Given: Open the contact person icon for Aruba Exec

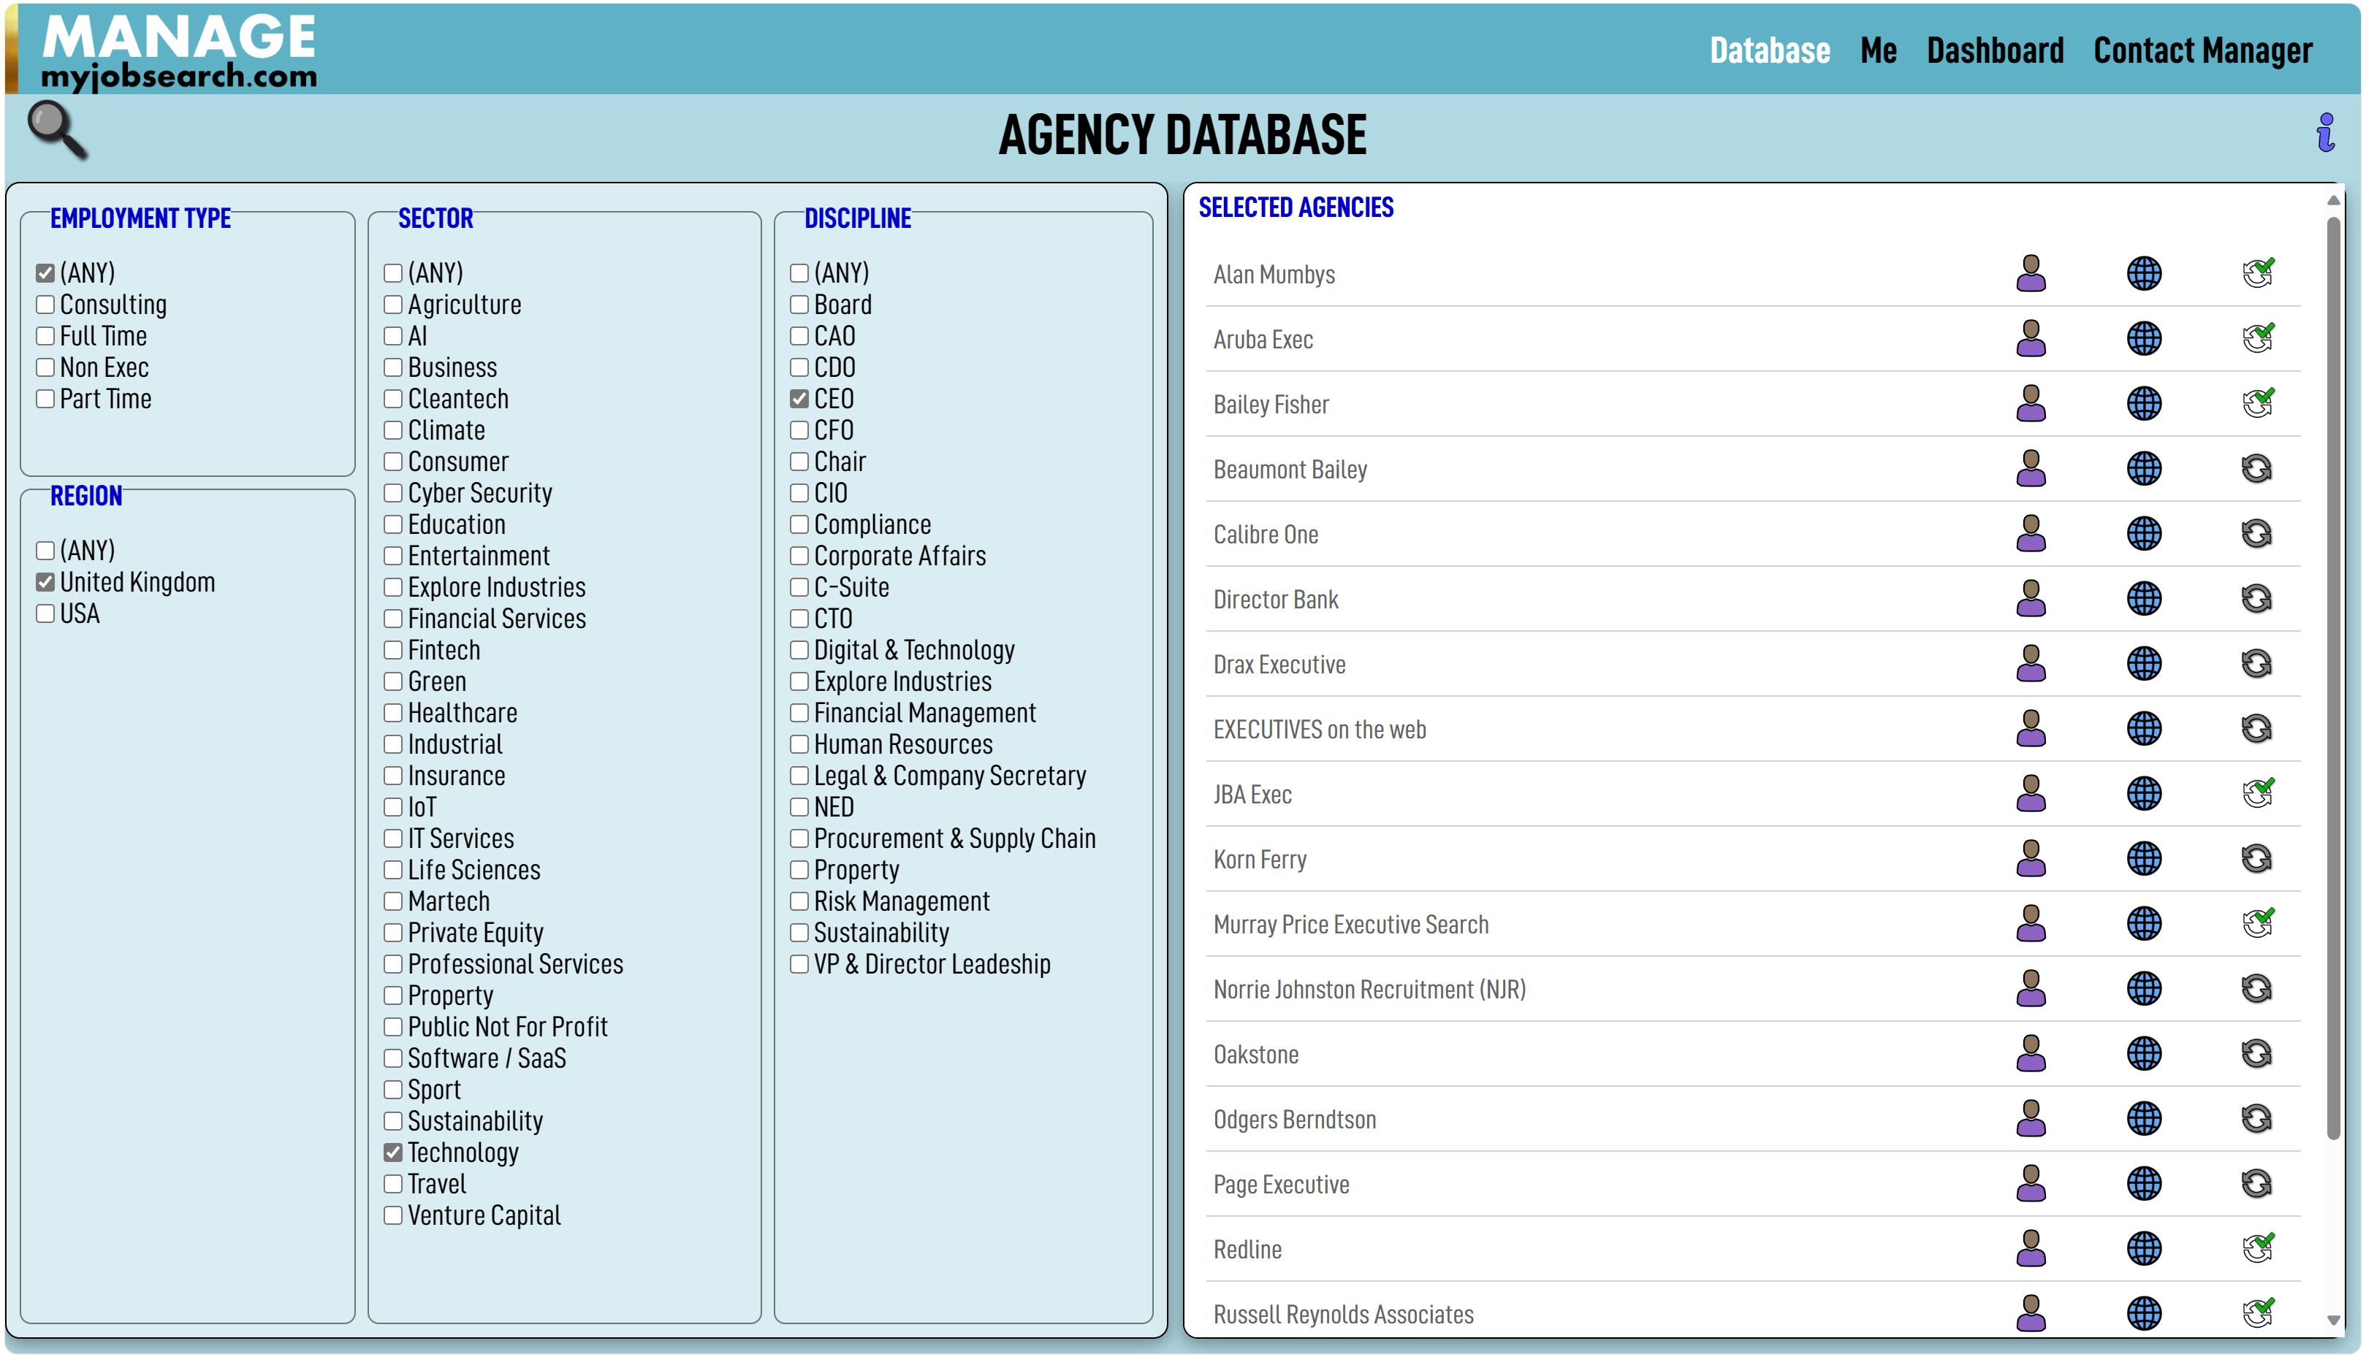Looking at the screenshot, I should (x=2031, y=339).
